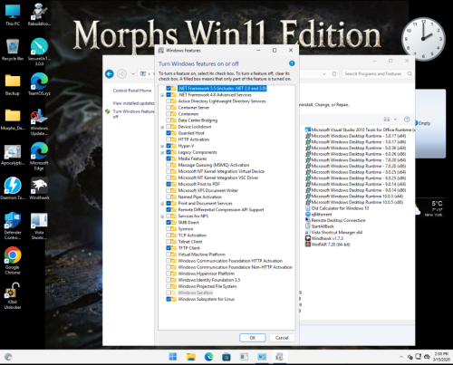Select Vista Shortcut Manager x64 entry

pyautogui.click(x=337, y=233)
